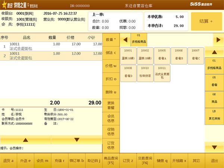
Task: Click the 本单优惠 5.00 value
Action: (180, 17)
